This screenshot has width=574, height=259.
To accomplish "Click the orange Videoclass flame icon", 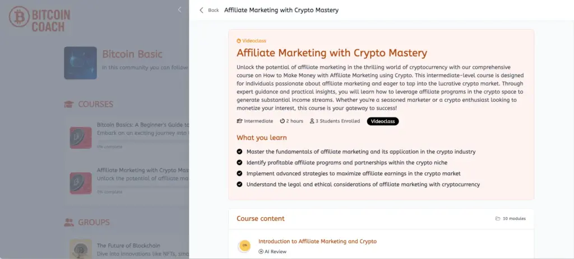I will click(x=239, y=41).
